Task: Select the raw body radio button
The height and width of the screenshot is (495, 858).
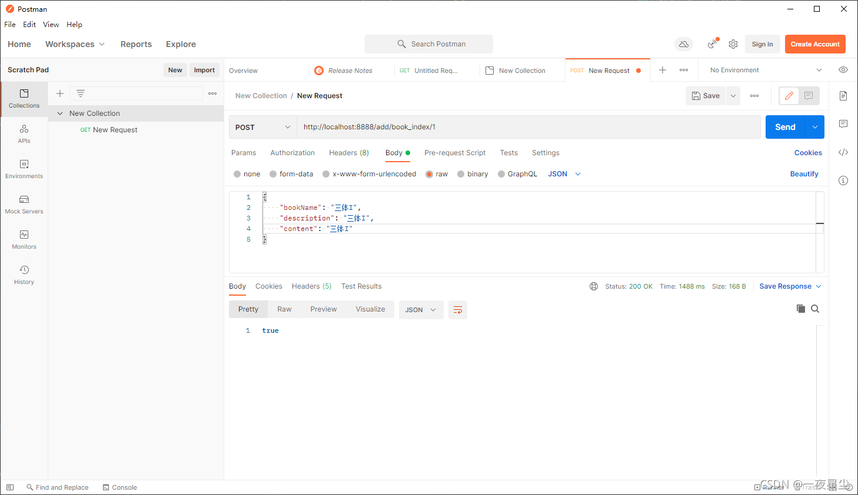Action: coord(430,174)
